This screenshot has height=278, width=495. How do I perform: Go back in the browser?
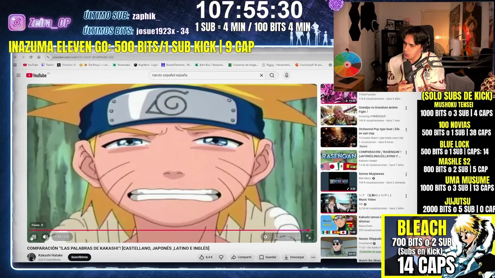[15, 57]
